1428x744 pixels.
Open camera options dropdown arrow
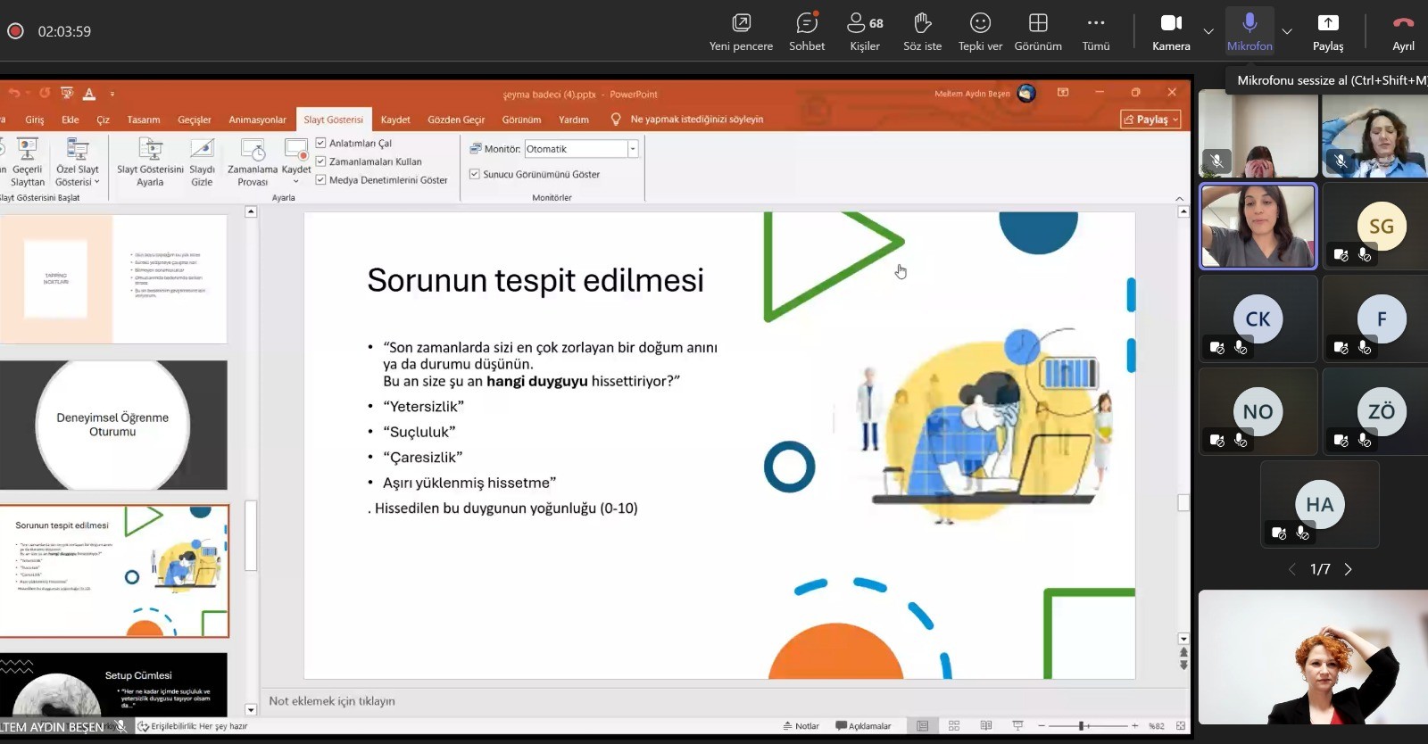click(x=1208, y=31)
